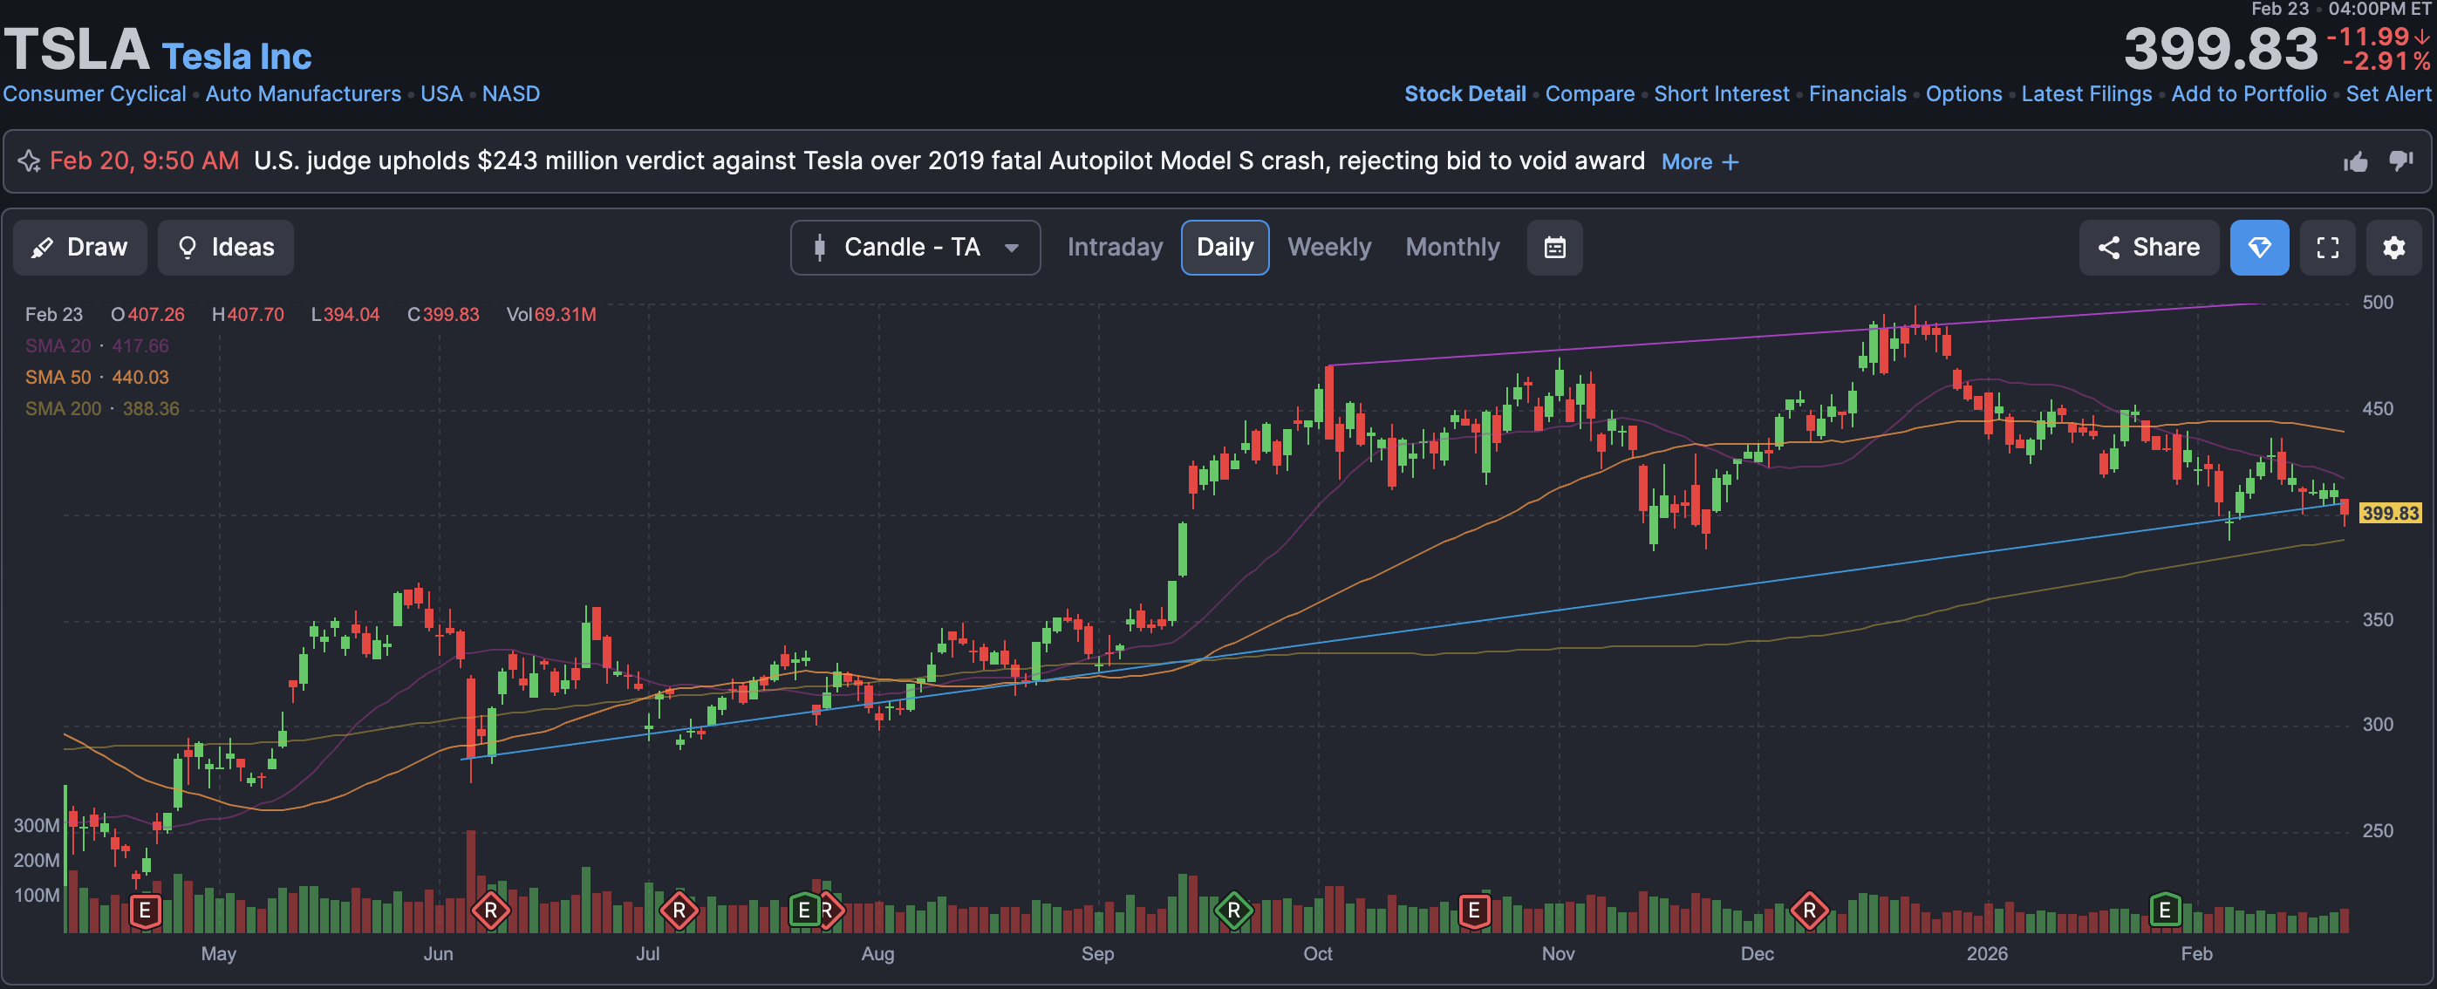Open the Financials tab link
Image resolution: width=2437 pixels, height=989 pixels.
(1856, 93)
